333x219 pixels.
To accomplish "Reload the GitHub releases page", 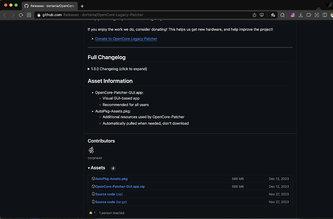I will (21, 15).
